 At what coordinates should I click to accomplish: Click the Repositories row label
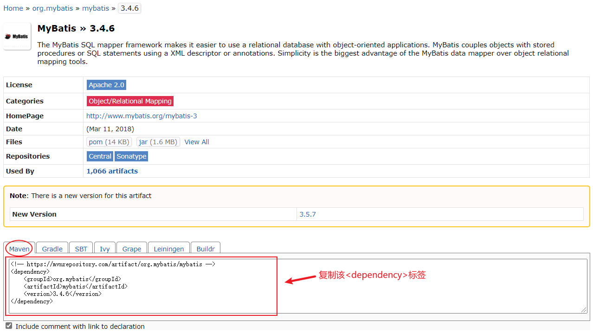(x=28, y=156)
